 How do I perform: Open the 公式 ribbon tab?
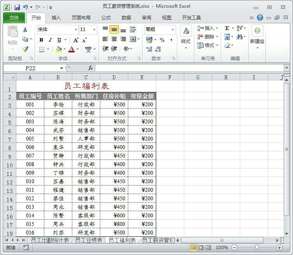106,17
